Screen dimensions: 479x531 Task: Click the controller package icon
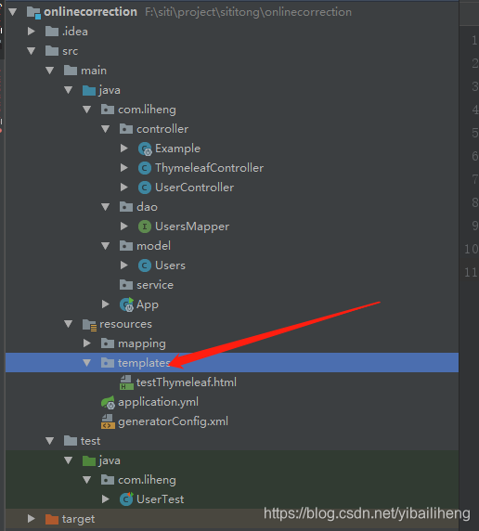[126, 129]
